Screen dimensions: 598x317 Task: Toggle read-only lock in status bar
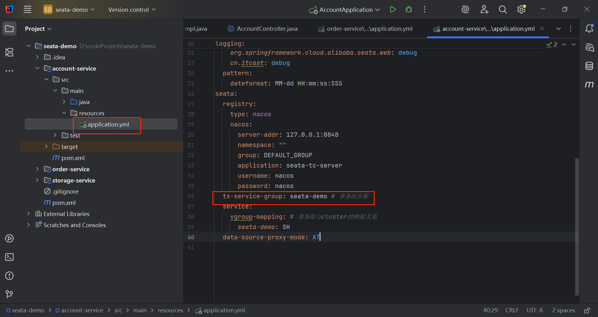pos(587,310)
